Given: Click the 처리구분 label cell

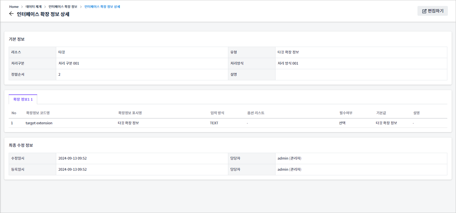Looking at the screenshot, I should pyautogui.click(x=32, y=63).
